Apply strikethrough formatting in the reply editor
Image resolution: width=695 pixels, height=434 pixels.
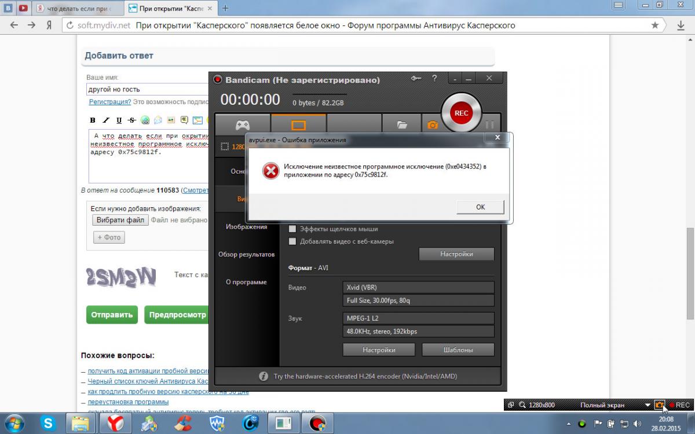pos(132,120)
